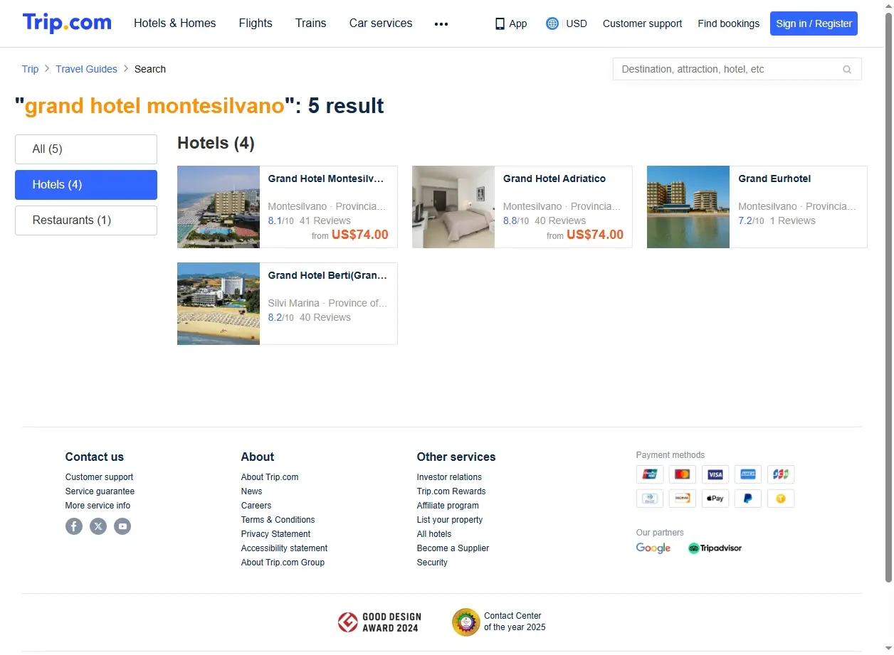Open Trip.com Facebook page icon
This screenshot has width=894, height=655.
pos(74,526)
